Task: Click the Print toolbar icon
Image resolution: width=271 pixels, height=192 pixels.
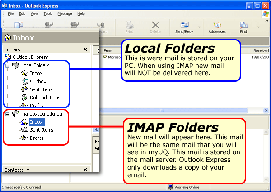Action: pos(129,27)
